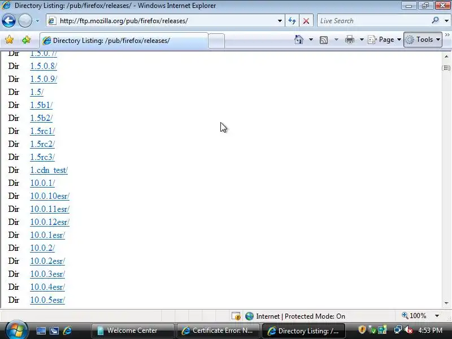452x339 pixels.
Task: Launch Internet Explorer from quick launch
Action: (67, 331)
